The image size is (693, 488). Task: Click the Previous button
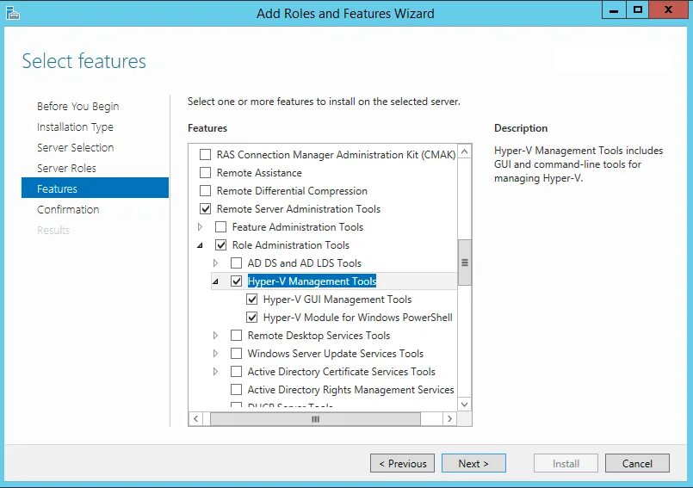click(x=402, y=463)
